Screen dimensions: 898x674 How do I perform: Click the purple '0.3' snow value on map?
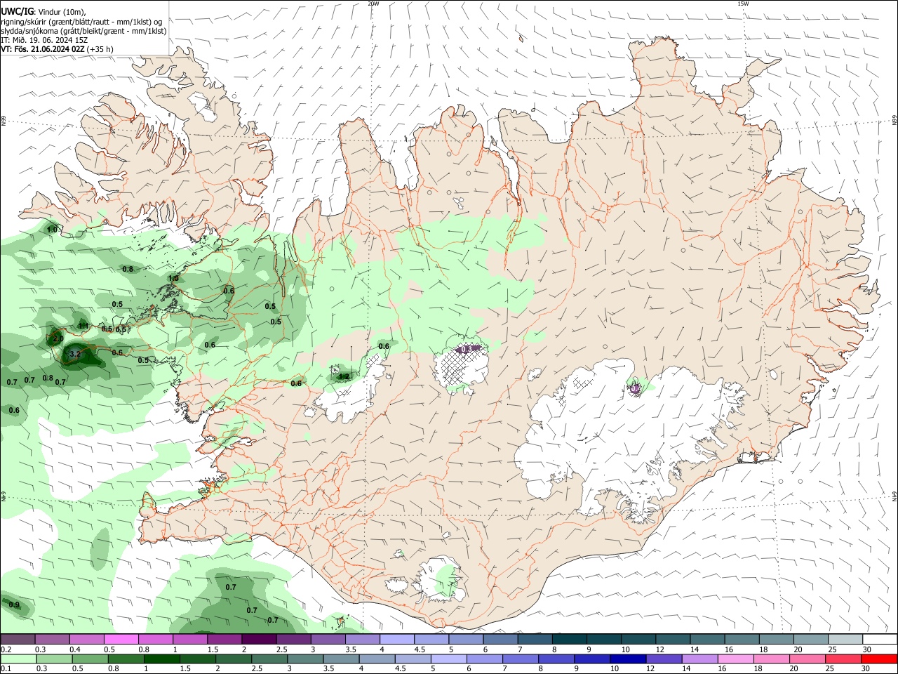click(468, 349)
